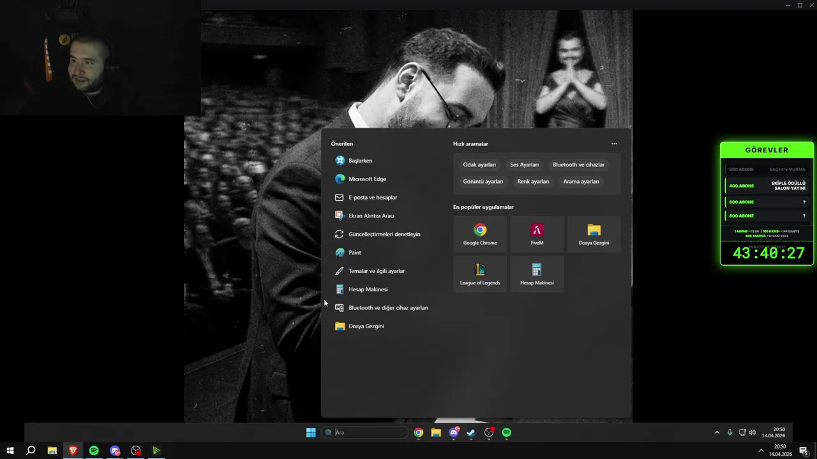Screen dimensions: 817x459
Task: Open the three-dots menu beside Hızlı aramalar
Action: (614, 144)
